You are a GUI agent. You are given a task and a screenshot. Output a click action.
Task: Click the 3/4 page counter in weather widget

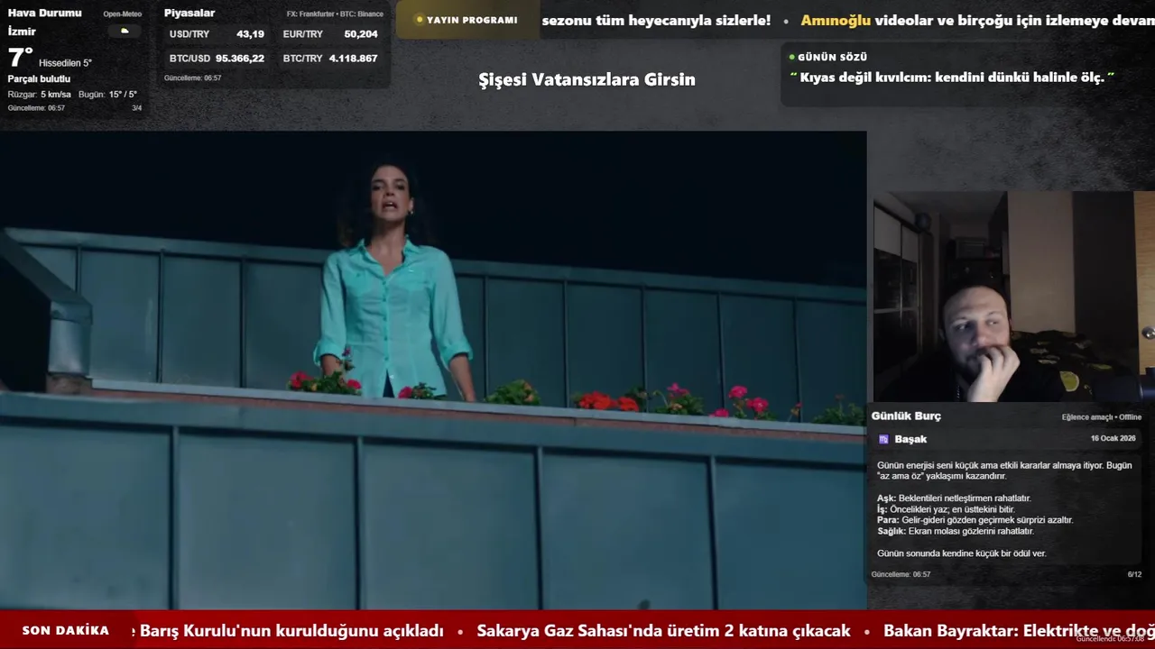coord(136,108)
